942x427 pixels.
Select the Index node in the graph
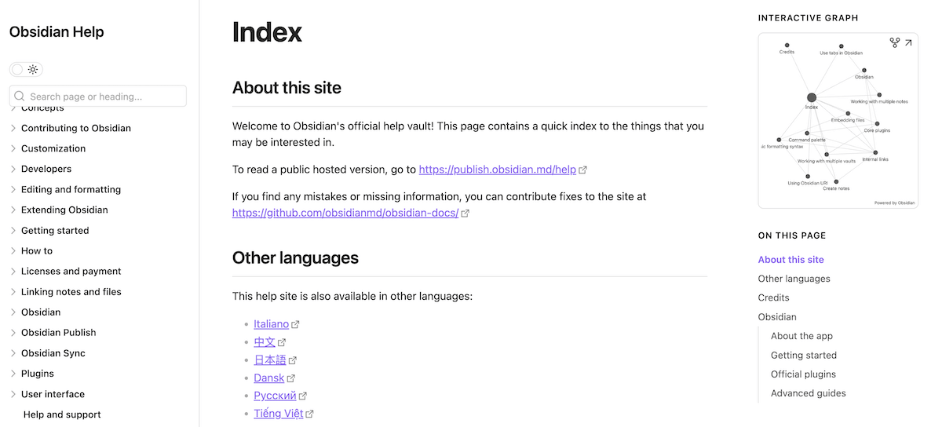(812, 98)
